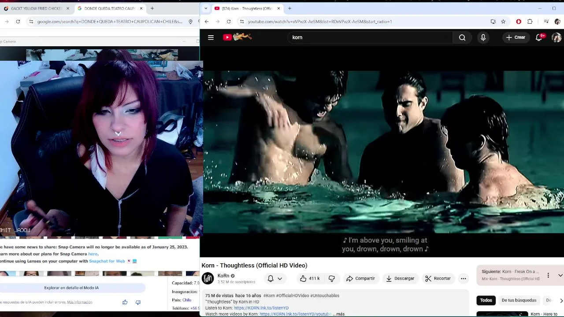
Task: Open media control icon in YouTube window
Action: click(546, 22)
